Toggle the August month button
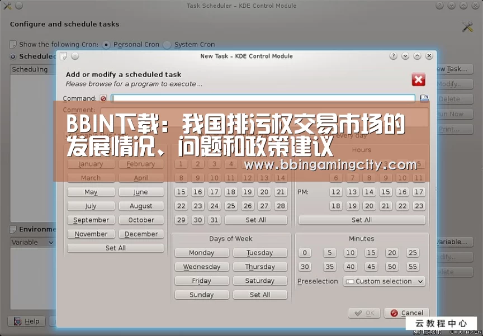 141,206
